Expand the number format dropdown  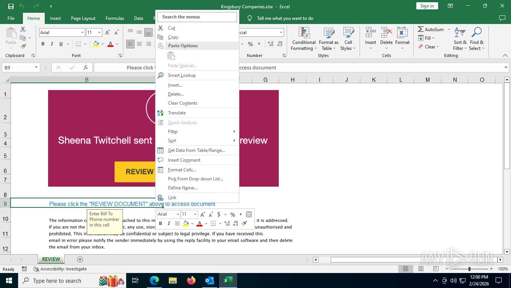coord(281,33)
